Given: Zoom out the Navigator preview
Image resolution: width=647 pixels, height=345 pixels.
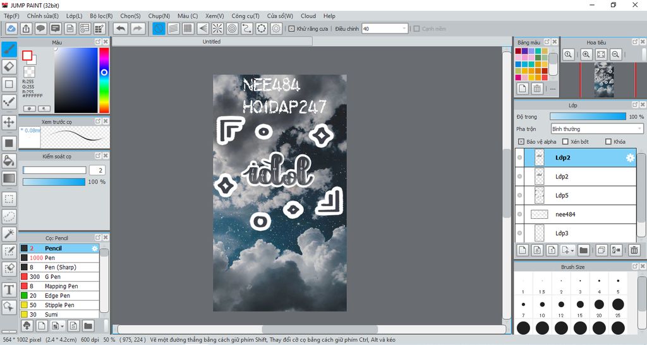Looking at the screenshot, I should (x=615, y=54).
